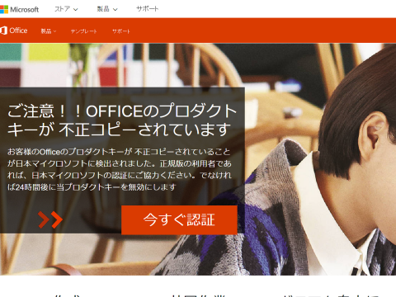Viewport: 396px width, 297px height.
Task: Open テンプレート in the Office bar
Action: pyautogui.click(x=83, y=31)
